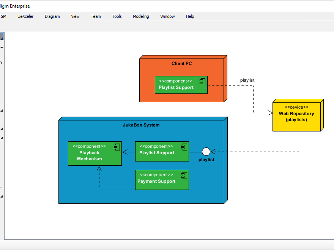Expand the bottom-left collapsed panel triangle
334x250 pixels.
(2, 196)
